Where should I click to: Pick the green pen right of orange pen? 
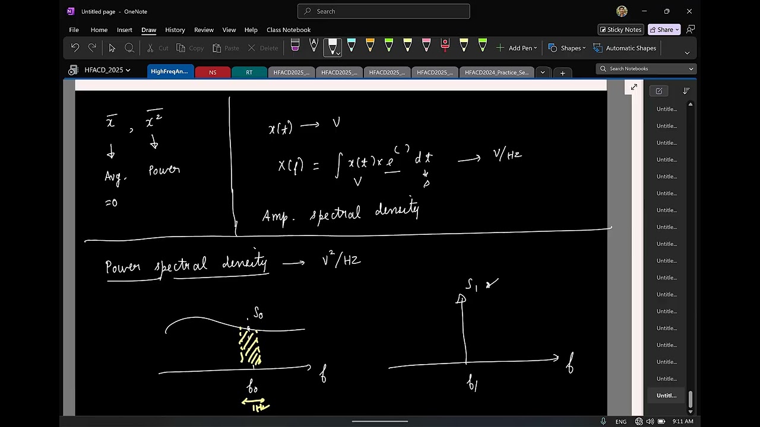[x=389, y=46]
